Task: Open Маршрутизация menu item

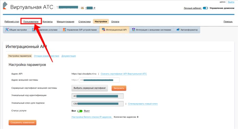Action: click(65, 22)
